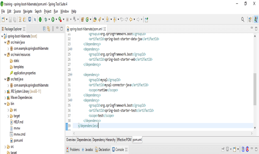
Task: Toggle show console on standard error change
Action: click(247, 149)
